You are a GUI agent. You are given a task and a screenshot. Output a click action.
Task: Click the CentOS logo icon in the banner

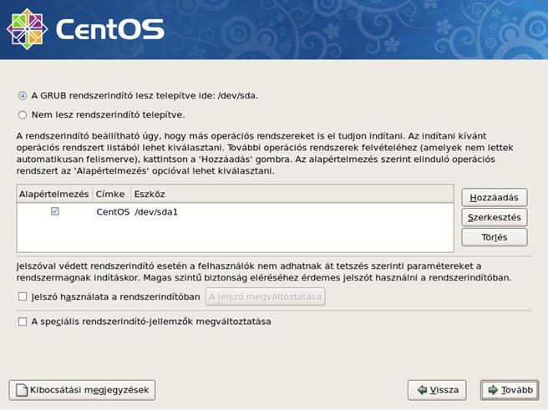[x=27, y=28]
